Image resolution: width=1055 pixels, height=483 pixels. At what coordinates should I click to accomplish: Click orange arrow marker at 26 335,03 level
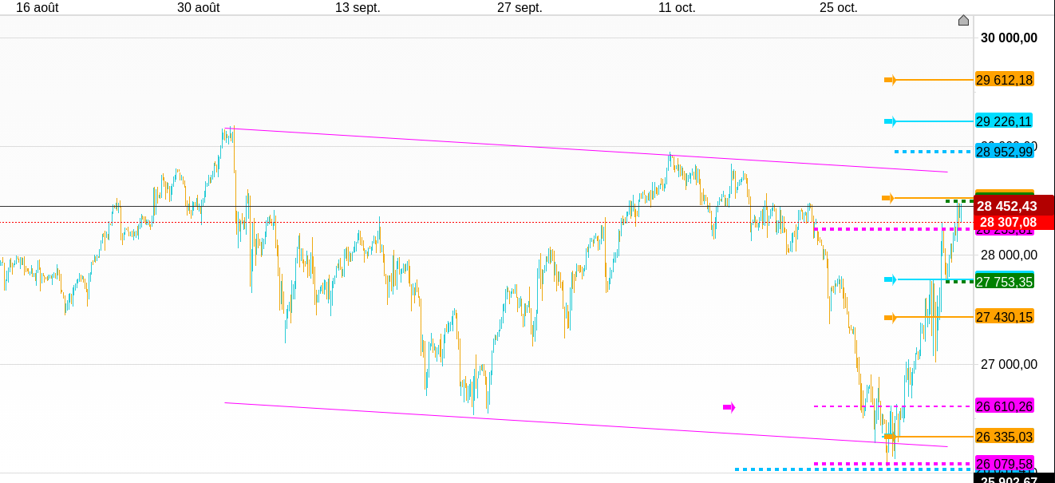pyautogui.click(x=890, y=436)
